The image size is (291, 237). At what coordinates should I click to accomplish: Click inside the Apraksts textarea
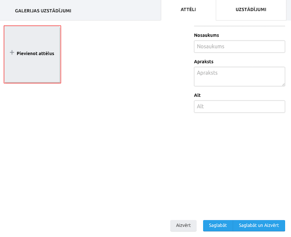[x=240, y=77]
